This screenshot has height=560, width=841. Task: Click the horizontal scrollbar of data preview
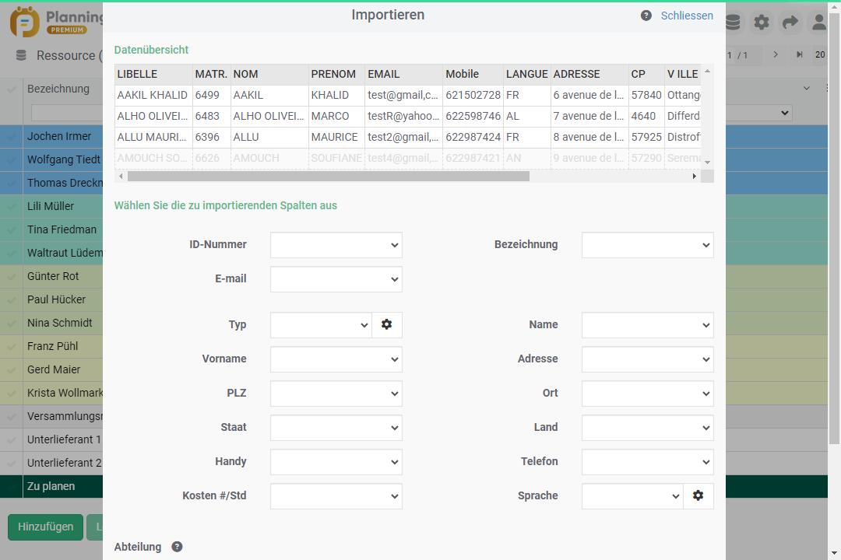[x=328, y=177]
